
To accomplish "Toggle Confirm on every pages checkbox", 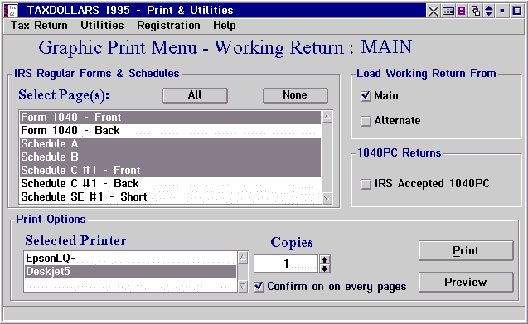I will (x=259, y=287).
